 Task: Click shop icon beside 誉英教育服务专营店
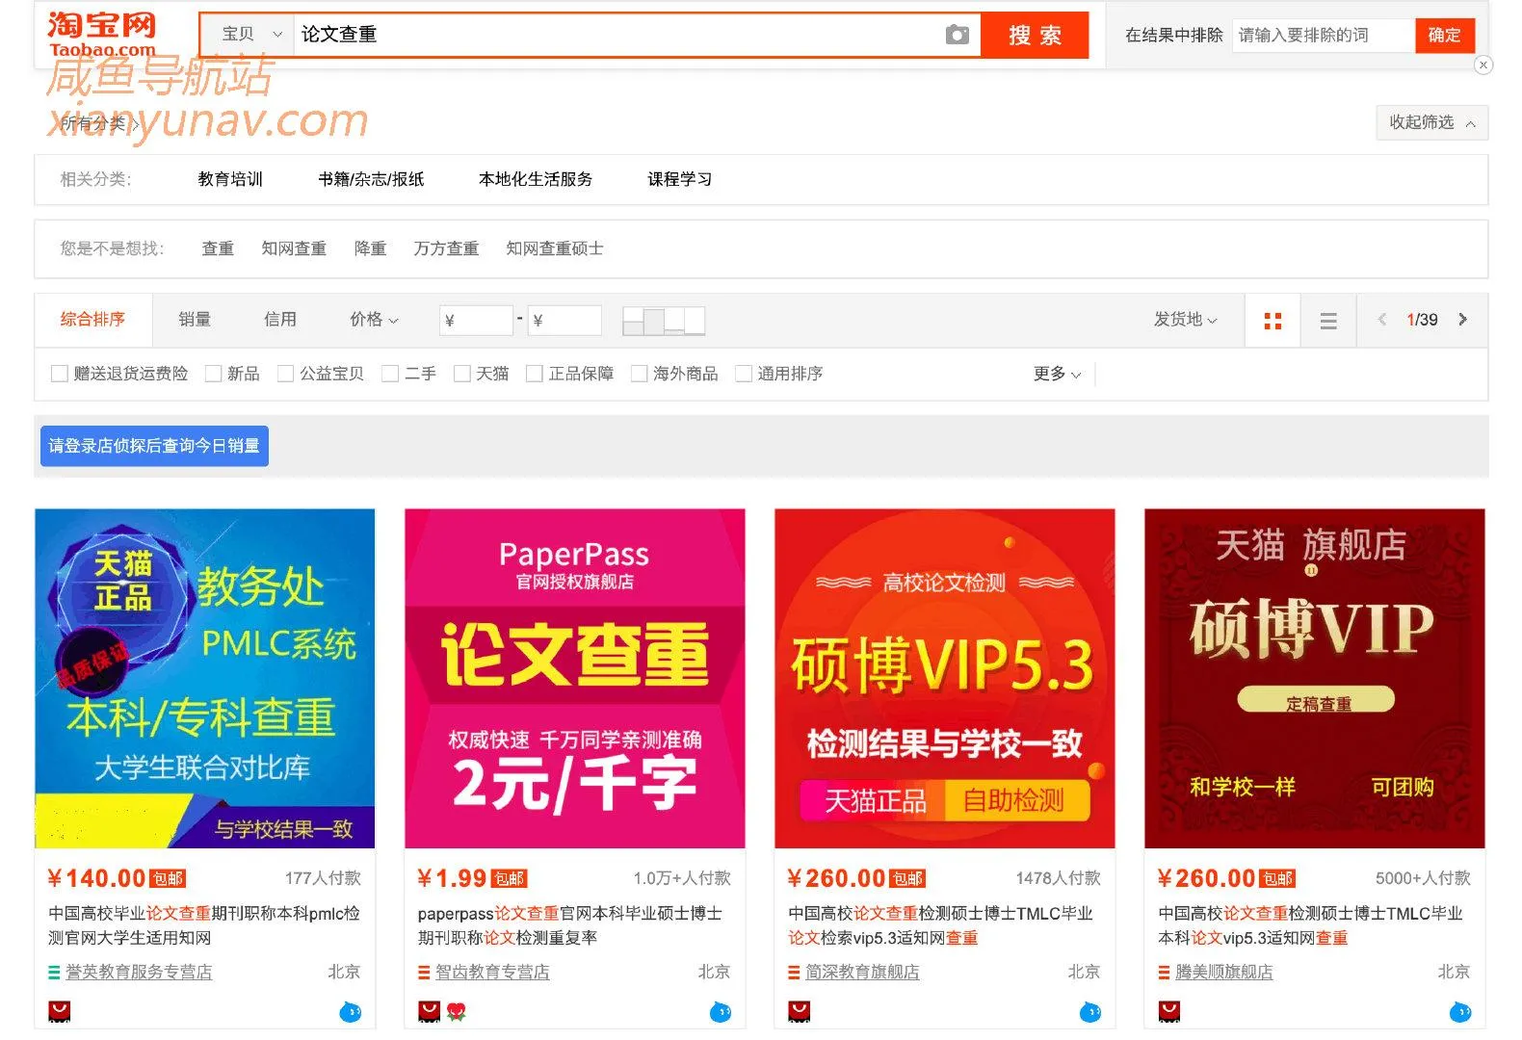pyautogui.click(x=54, y=973)
